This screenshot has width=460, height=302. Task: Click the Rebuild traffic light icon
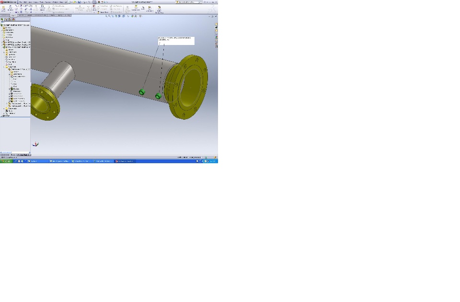point(99,2)
